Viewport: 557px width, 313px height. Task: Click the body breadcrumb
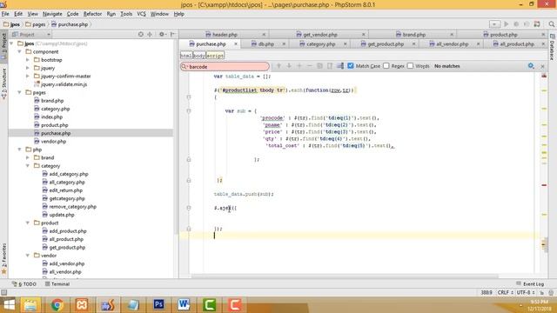199,56
